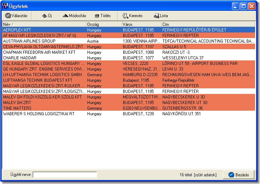The width and height of the screenshot is (260, 184).
Task: Sort by the Ország column header
Action: point(104,24)
